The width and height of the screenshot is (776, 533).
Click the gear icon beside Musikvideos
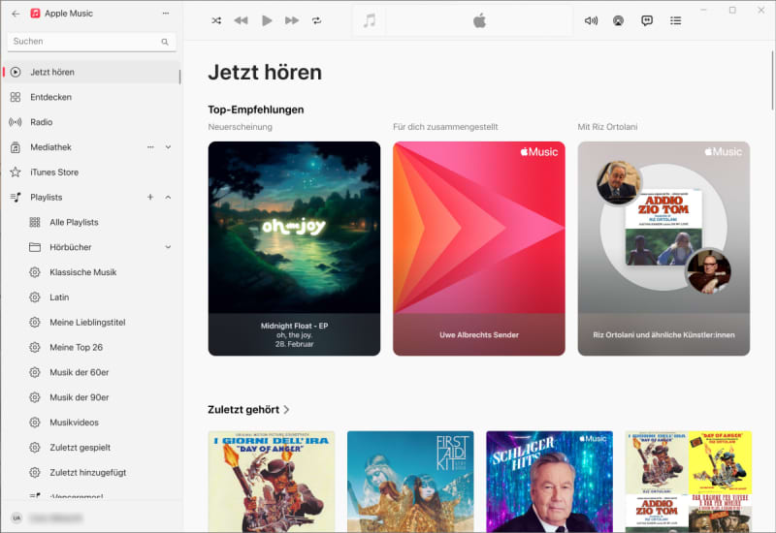(x=35, y=423)
